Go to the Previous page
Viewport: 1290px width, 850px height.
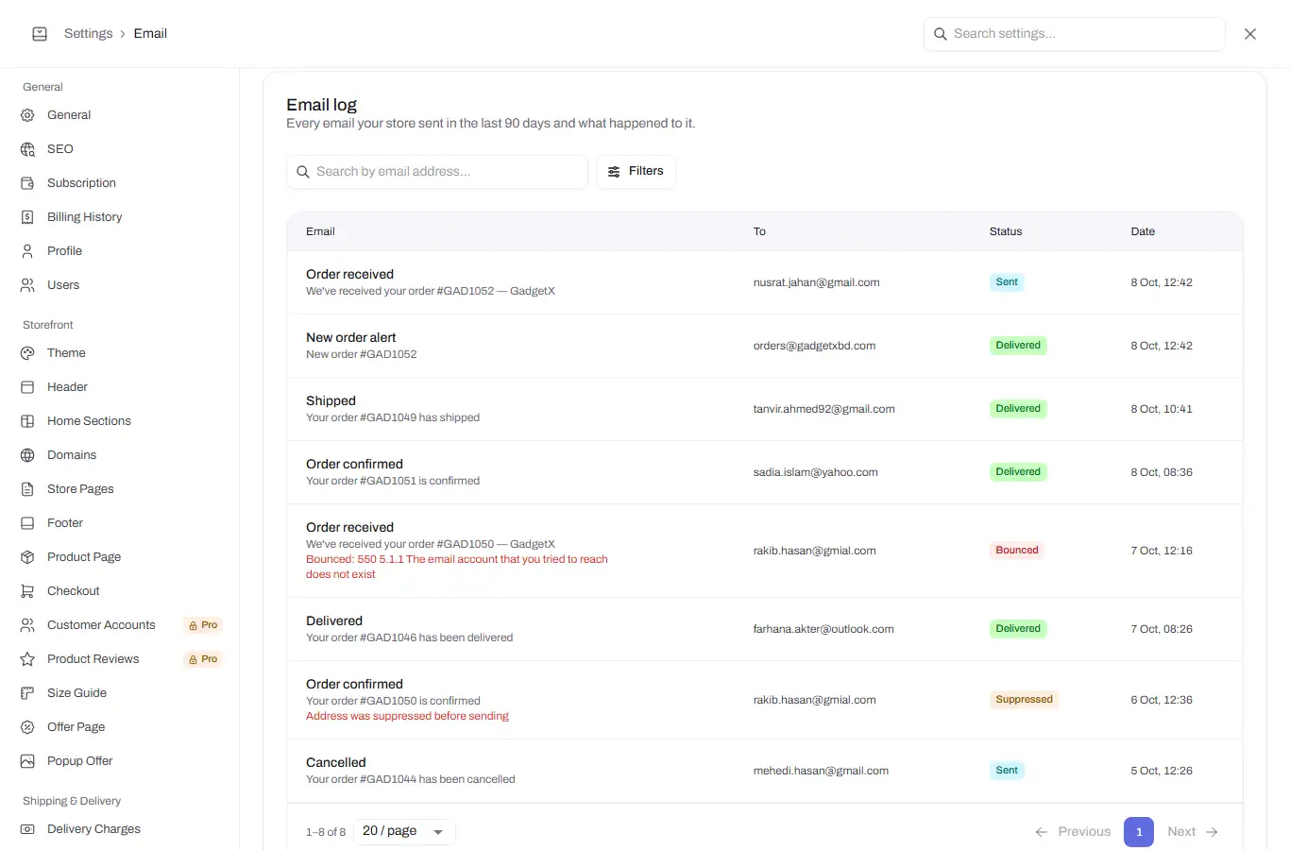click(1073, 832)
